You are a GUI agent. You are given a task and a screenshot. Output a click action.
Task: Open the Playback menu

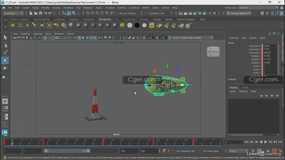[x=88, y=8]
